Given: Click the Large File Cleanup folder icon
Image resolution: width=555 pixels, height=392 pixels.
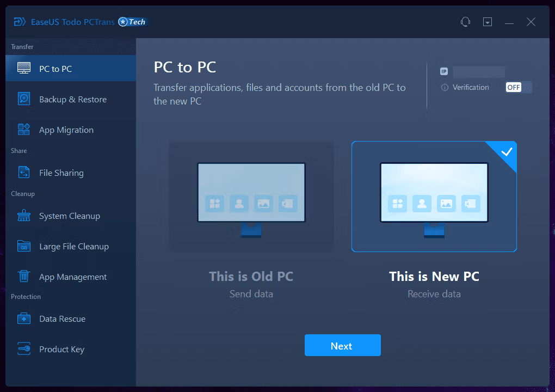Looking at the screenshot, I should point(24,246).
